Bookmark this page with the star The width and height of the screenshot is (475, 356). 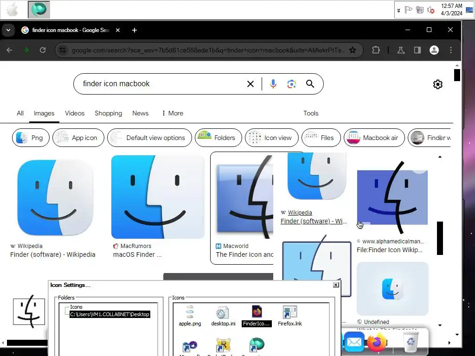pos(353,50)
